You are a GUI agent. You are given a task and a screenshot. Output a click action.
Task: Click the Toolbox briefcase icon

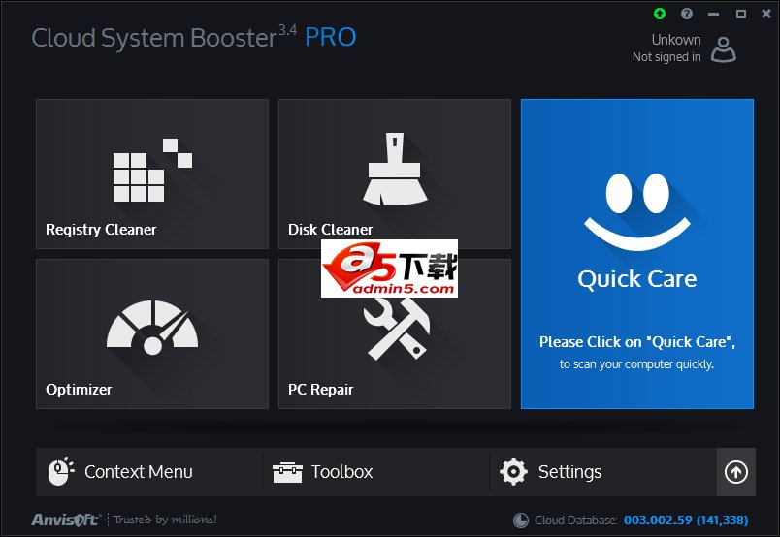pos(287,472)
